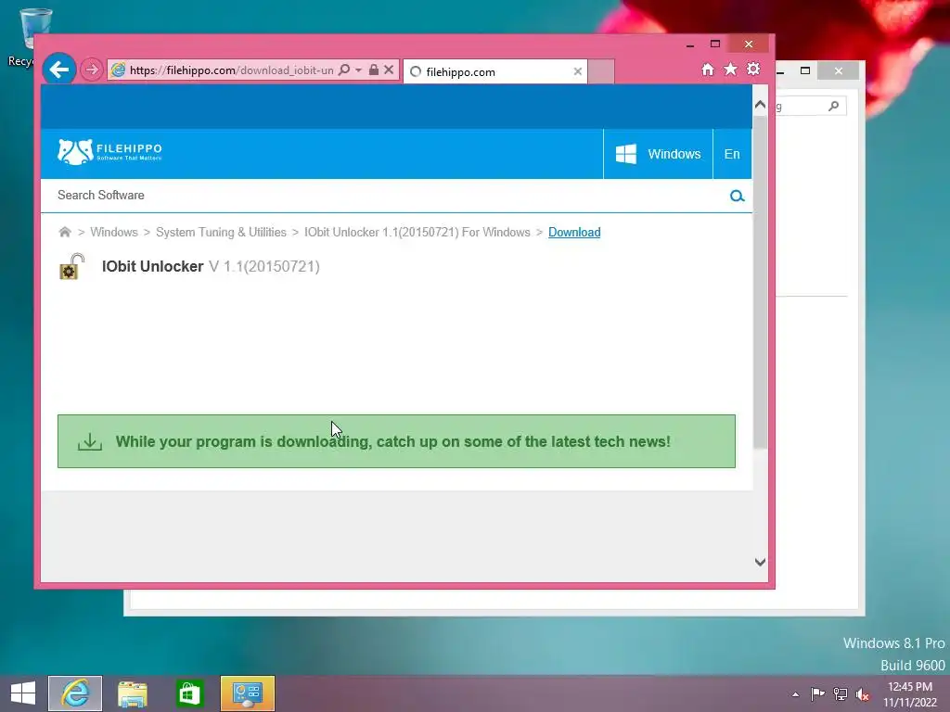Open the browser Tools gear menu

[753, 69]
